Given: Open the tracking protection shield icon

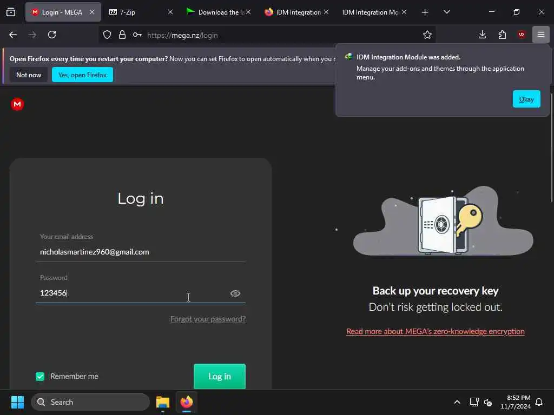Looking at the screenshot, I should click(107, 35).
